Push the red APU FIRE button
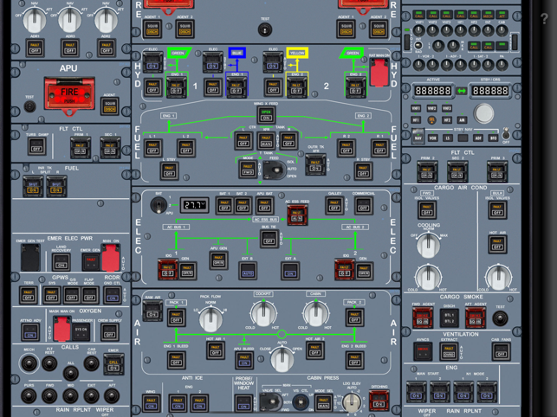557x417 pixels. 69,94
